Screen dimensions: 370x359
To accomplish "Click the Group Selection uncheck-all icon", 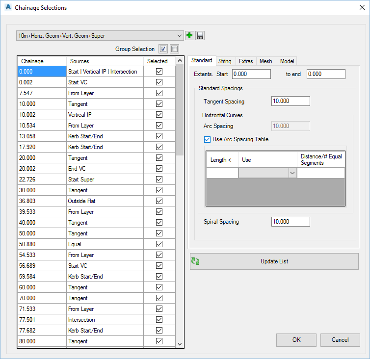I will click(x=174, y=49).
